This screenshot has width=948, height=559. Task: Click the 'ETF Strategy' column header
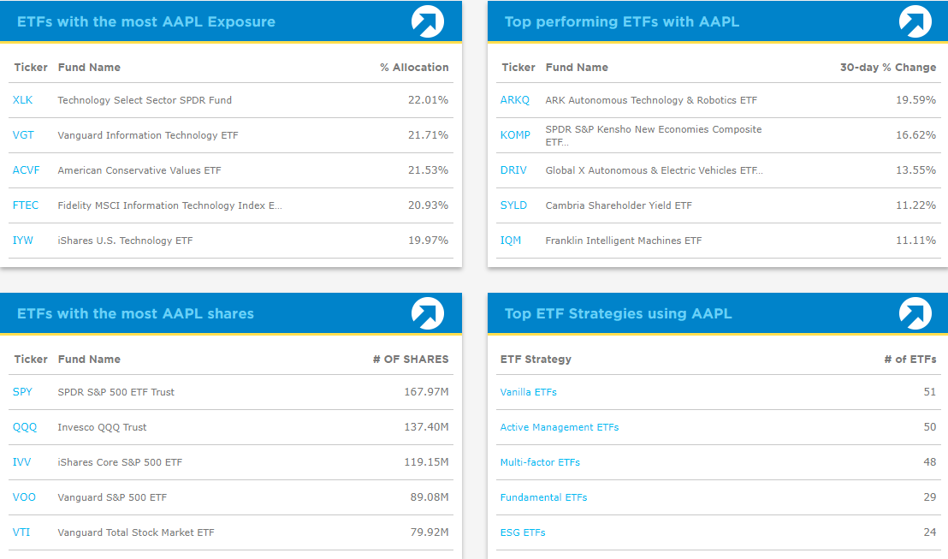pyautogui.click(x=536, y=360)
